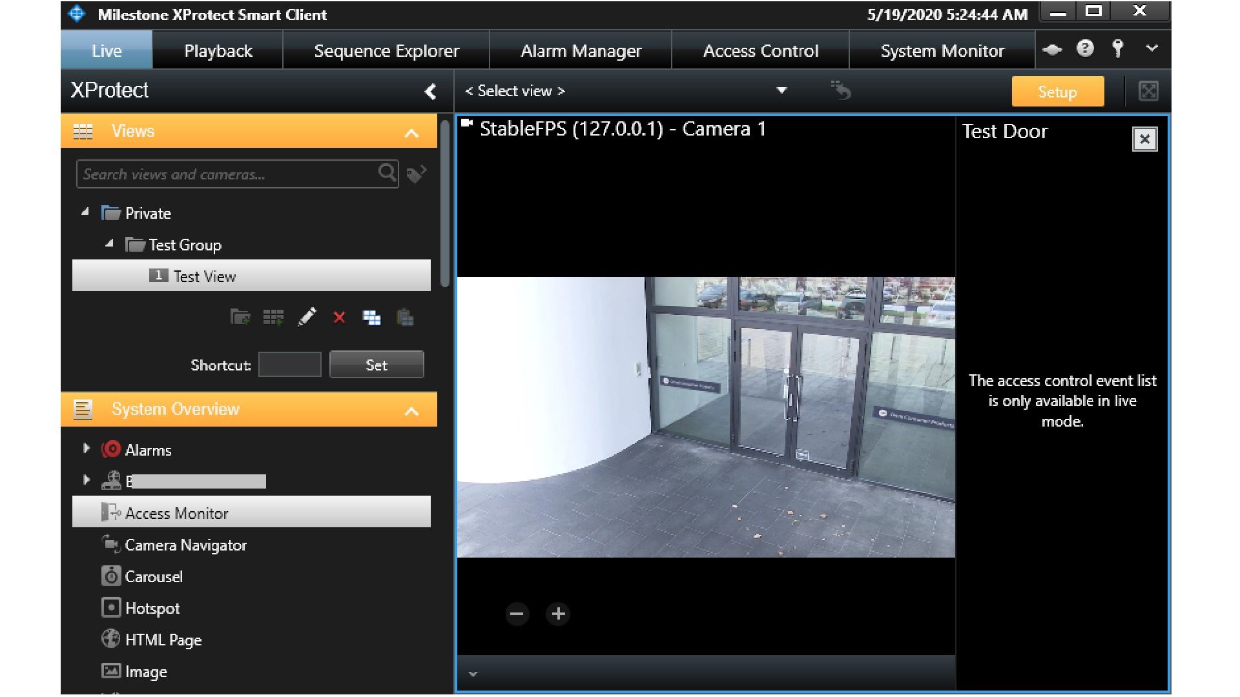Toggle full screen mode icon

(1148, 91)
